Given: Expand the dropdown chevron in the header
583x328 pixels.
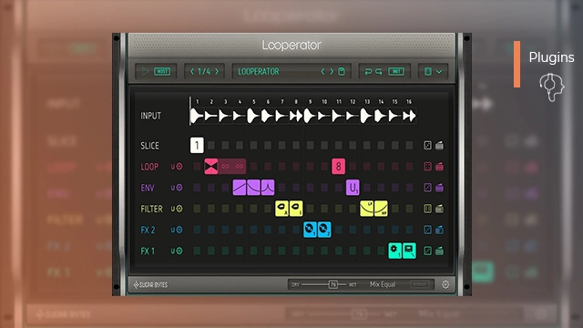Looking at the screenshot, I should click(x=439, y=71).
